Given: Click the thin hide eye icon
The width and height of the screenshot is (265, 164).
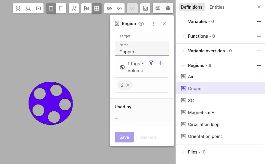Looking at the screenshot, I should 119,8.
